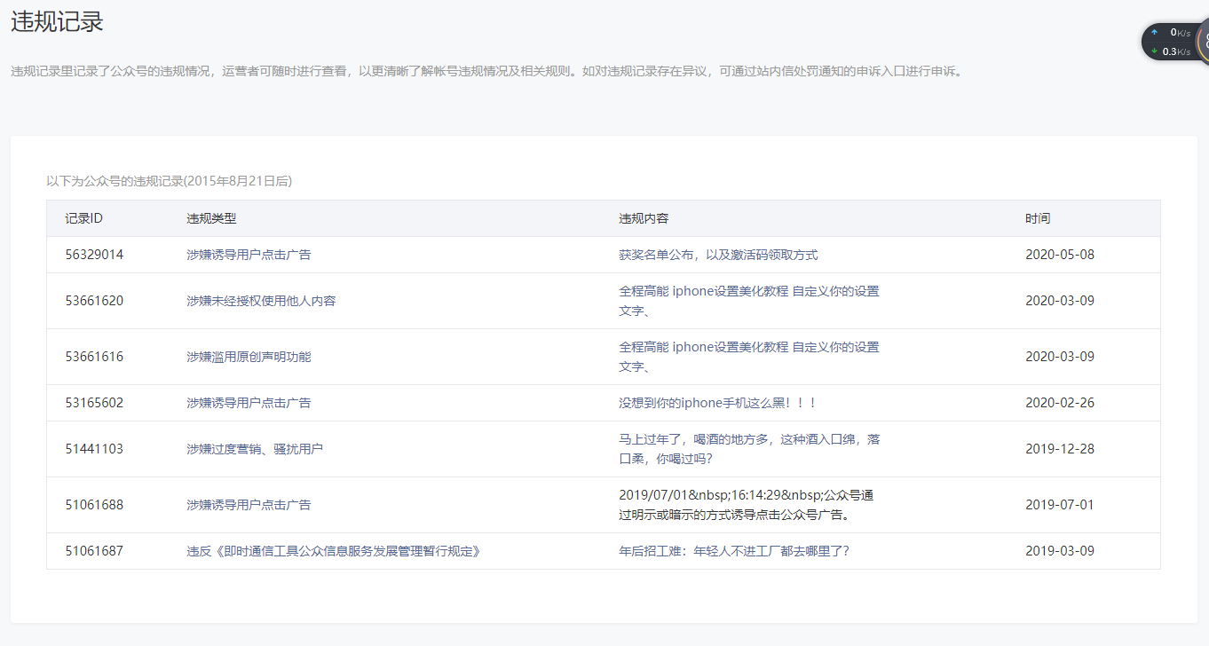
Task: Select record ID 56329014
Action: pyautogui.click(x=94, y=255)
